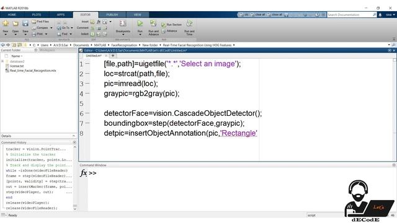Click the Save disk icon
This screenshot has height=223, width=397.
25,24
